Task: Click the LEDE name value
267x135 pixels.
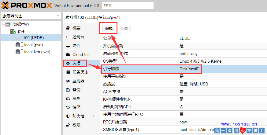Action: click(185, 38)
